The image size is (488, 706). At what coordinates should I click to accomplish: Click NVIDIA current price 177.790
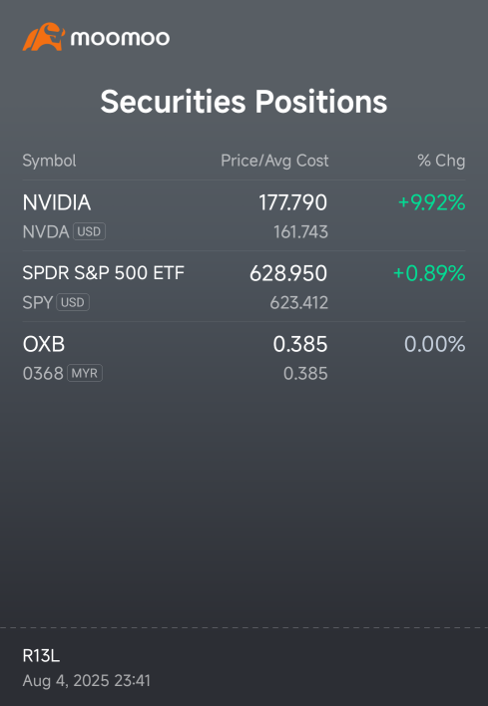point(292,202)
